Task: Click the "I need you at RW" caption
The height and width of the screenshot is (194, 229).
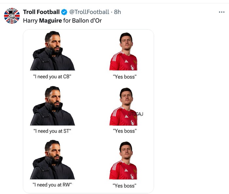Action: pyautogui.click(x=52, y=185)
